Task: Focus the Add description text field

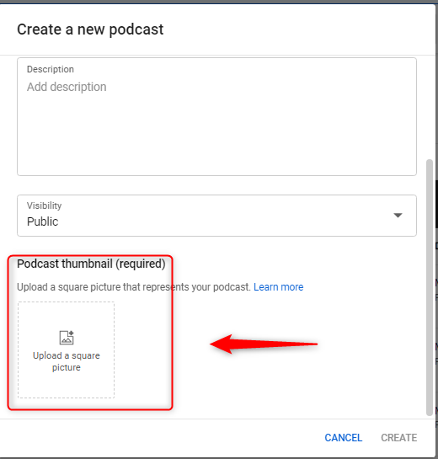Action: [x=216, y=116]
